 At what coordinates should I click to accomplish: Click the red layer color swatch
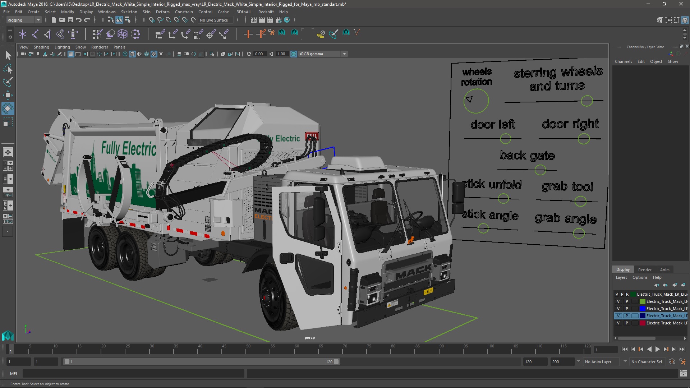pos(642,323)
